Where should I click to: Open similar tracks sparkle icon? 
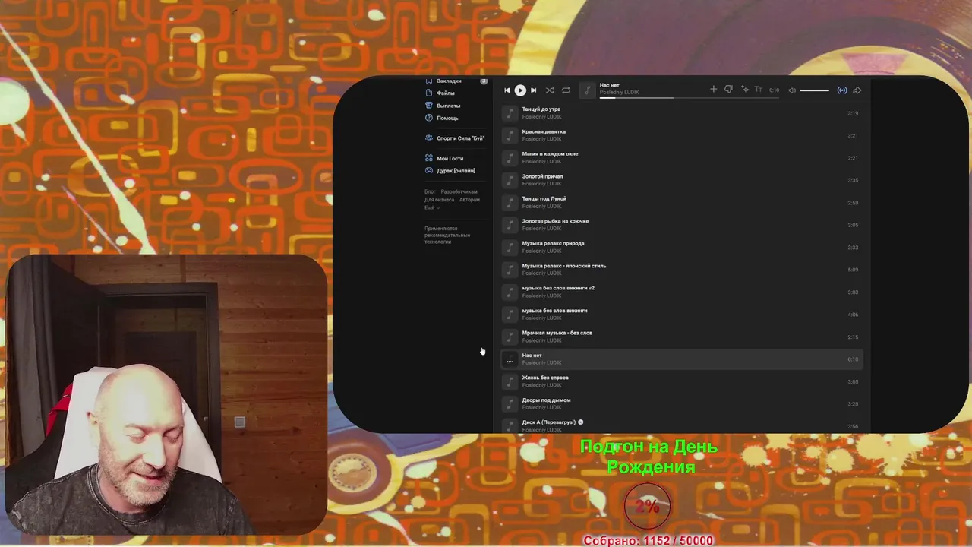click(x=745, y=90)
